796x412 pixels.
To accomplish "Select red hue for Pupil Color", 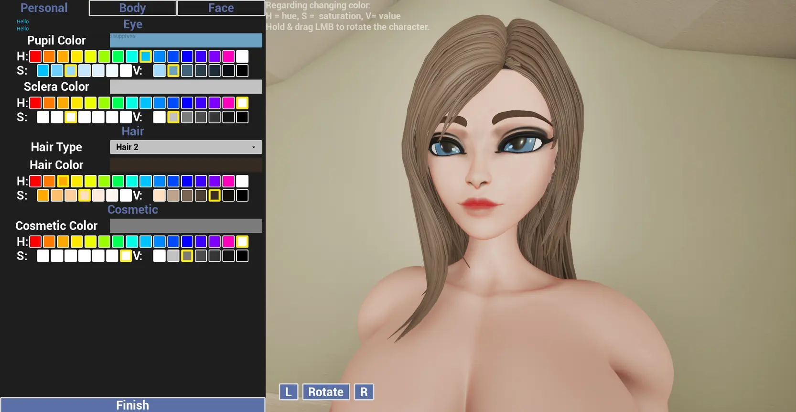I will click(35, 56).
